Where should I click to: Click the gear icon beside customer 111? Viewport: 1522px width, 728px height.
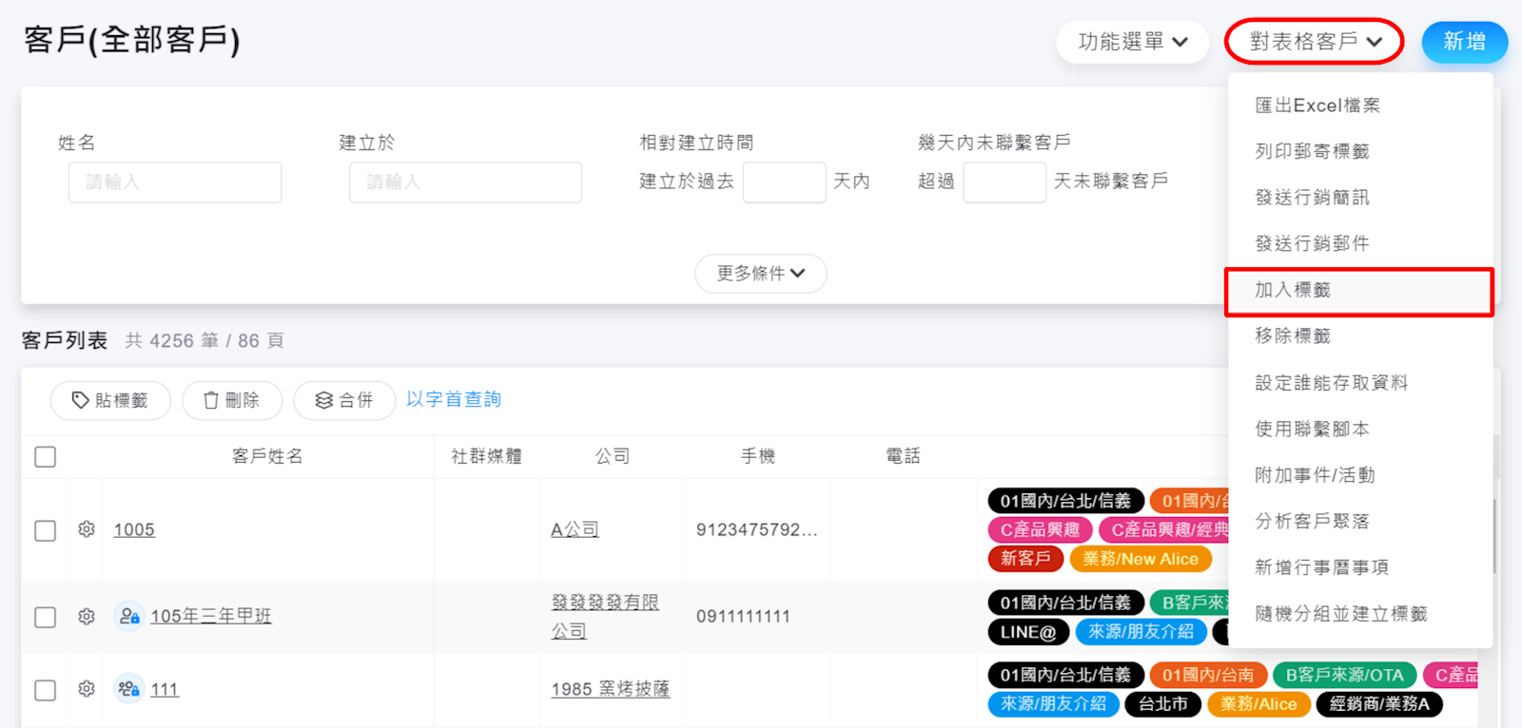tap(87, 689)
